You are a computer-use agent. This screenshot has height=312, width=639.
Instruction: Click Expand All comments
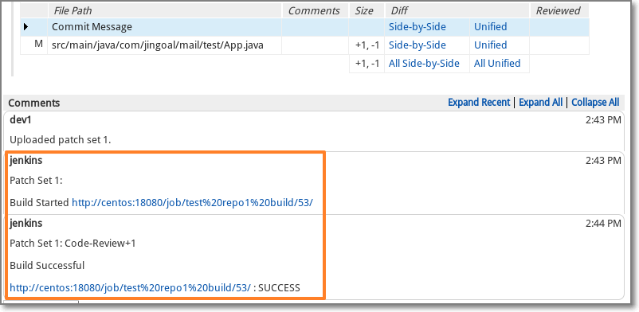[540, 102]
